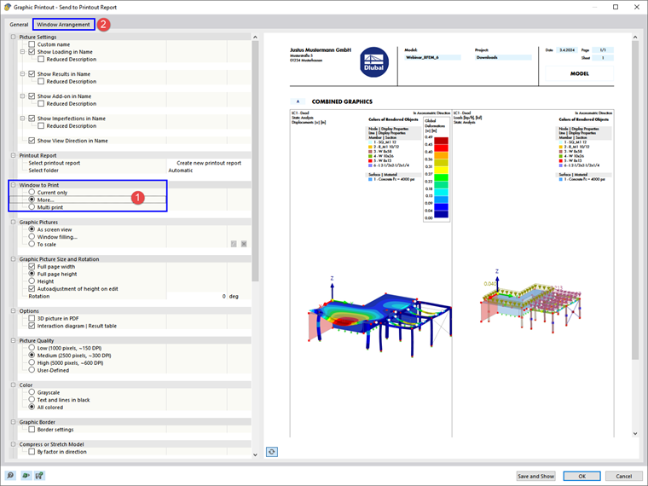
Task: Collapse the Show Loading in Name node
Action: [x=23, y=52]
